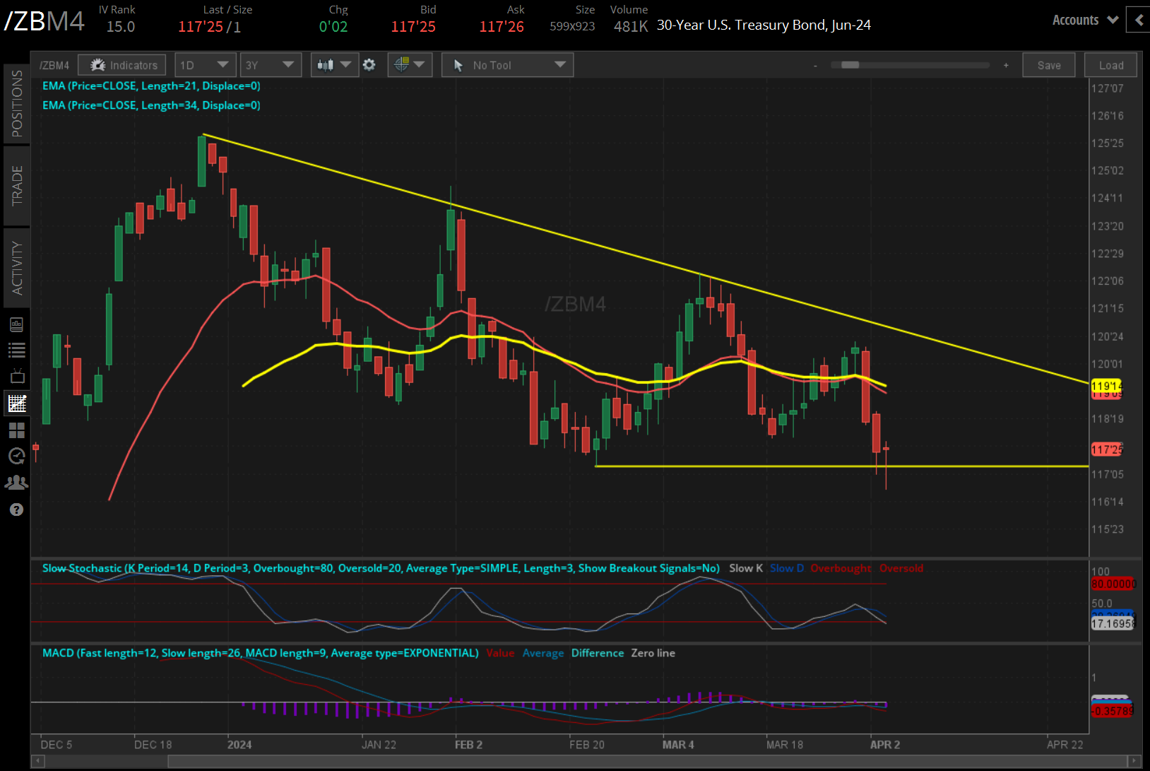
Task: Click the Ask price 117'26
Action: pos(502,27)
